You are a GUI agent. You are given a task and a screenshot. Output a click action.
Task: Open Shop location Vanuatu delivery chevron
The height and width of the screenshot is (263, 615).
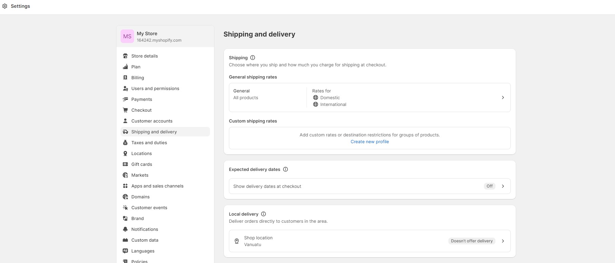coord(503,241)
